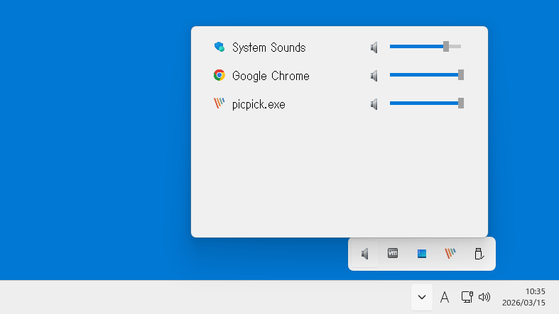Open the VMware Tools tray icon
559x314 pixels.
tap(393, 253)
